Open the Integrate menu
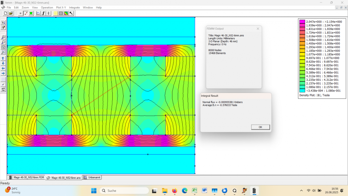 (x=74, y=7)
